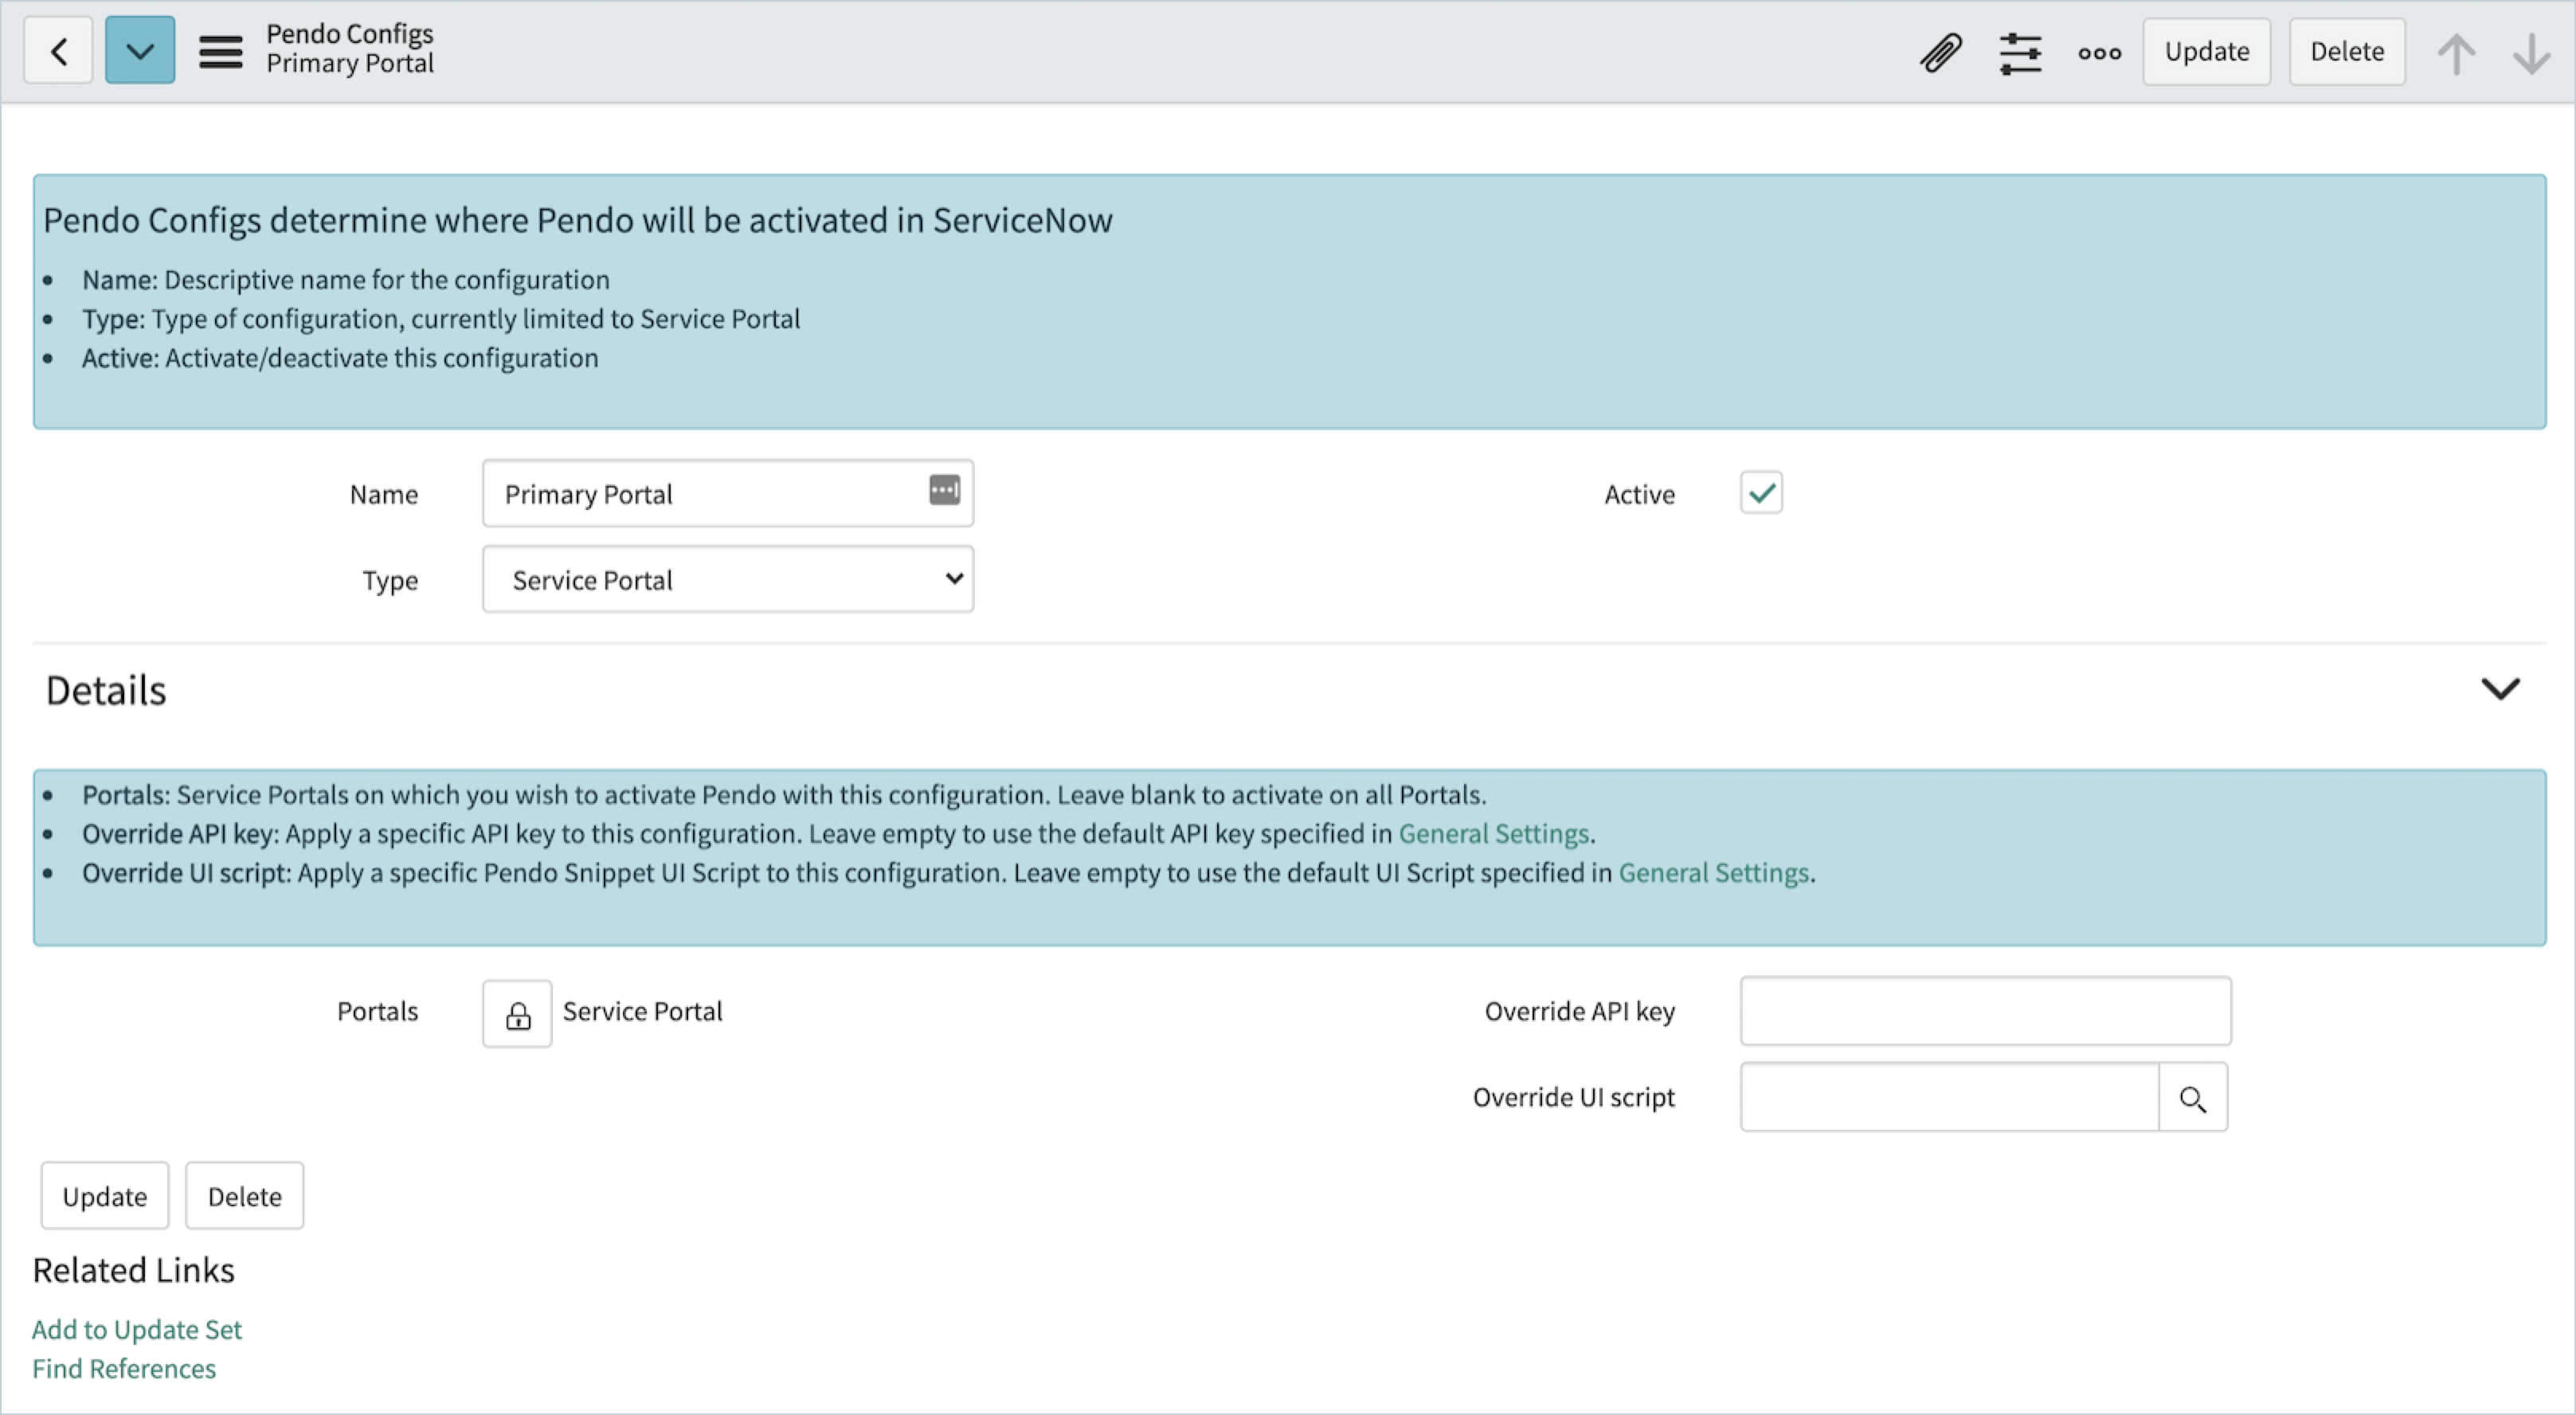2576x1415 pixels.
Task: Click Override UI script lookup magnifier
Action: [x=2193, y=1098]
